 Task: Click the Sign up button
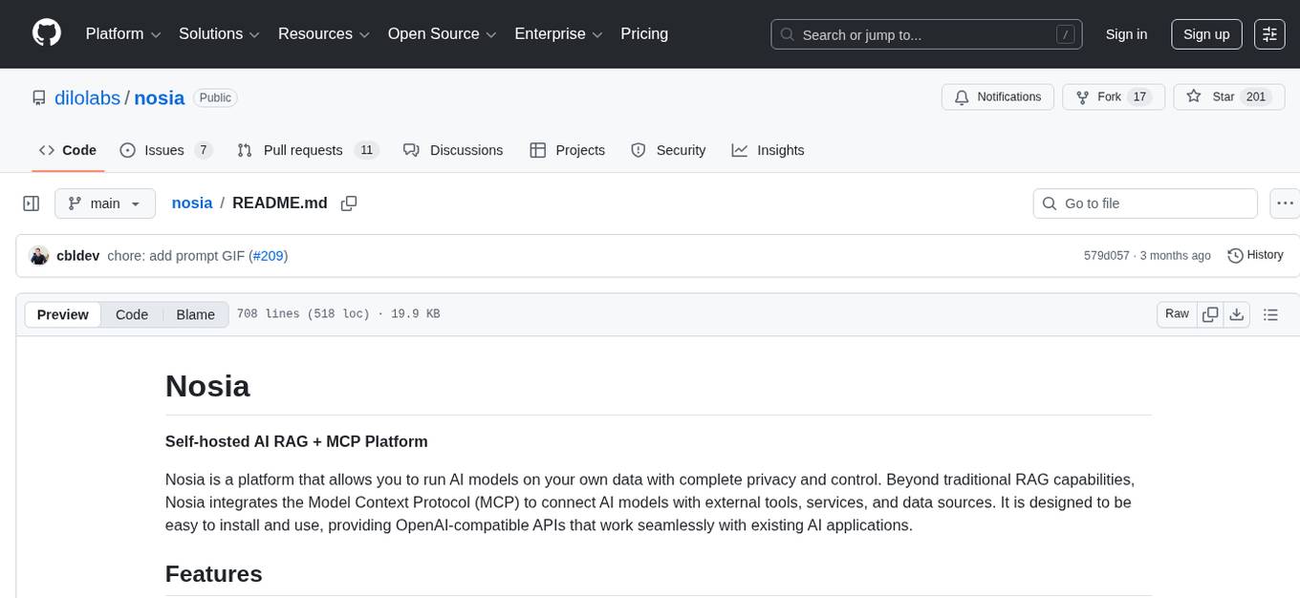pyautogui.click(x=1205, y=33)
